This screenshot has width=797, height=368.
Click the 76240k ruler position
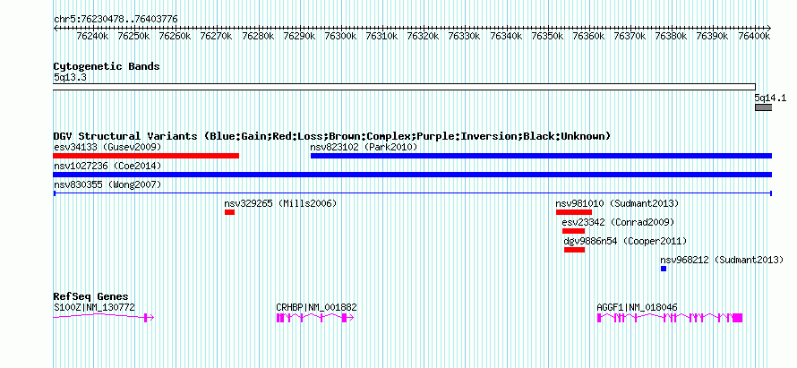(92, 37)
